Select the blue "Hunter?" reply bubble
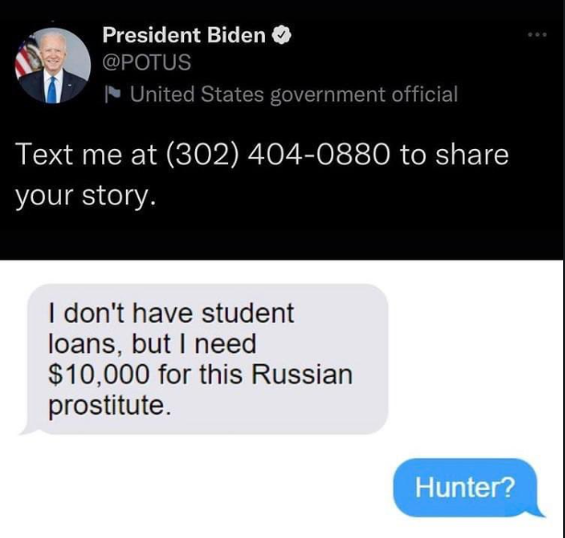Image resolution: width=565 pixels, height=538 pixels. click(466, 487)
